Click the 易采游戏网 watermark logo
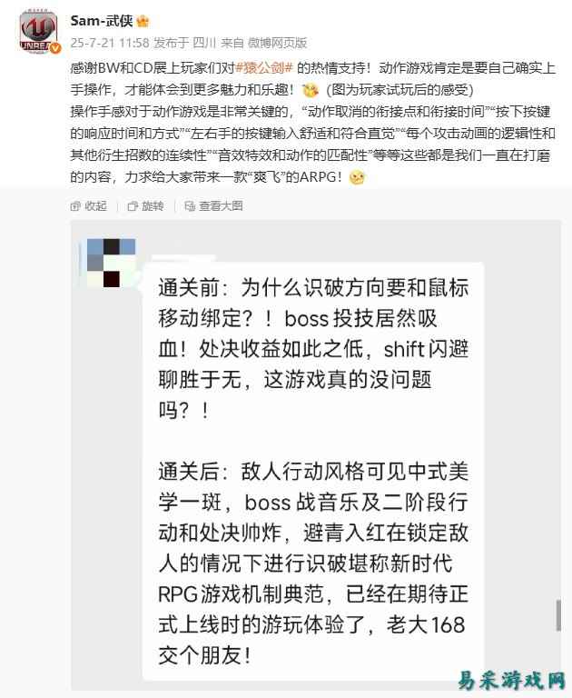 pos(511,680)
